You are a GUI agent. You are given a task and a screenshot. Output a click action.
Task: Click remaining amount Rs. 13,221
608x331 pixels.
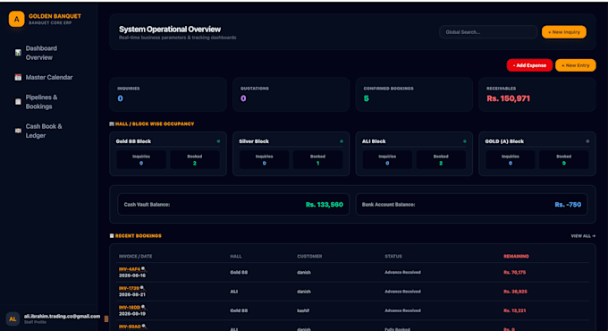pos(514,310)
